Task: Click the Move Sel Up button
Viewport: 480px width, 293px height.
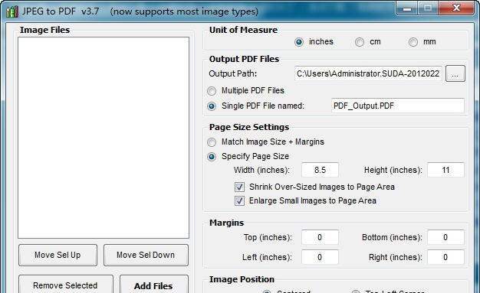Action: coord(58,255)
